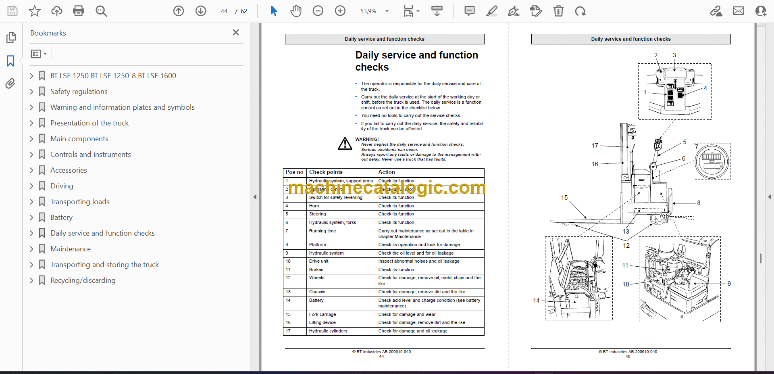774x374 pixels.
Task: Zoom out with minus button
Action: click(318, 11)
